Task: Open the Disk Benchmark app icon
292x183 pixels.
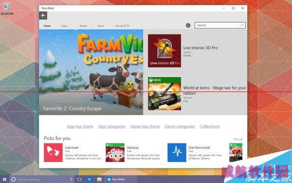Action: [177, 153]
